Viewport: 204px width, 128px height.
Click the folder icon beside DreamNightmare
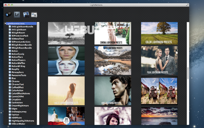pos(10,105)
